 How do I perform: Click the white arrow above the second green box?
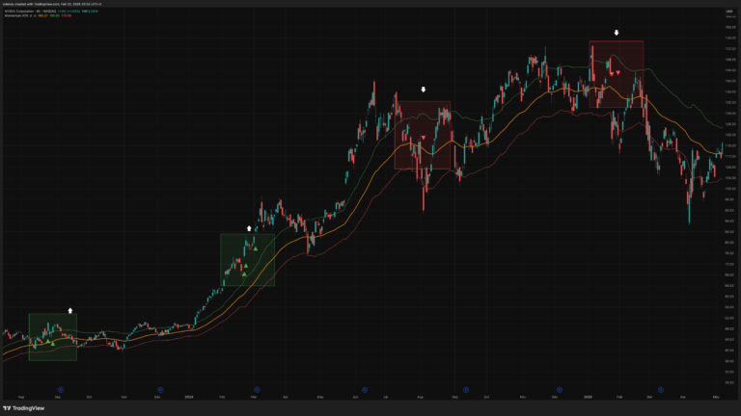tap(250, 228)
